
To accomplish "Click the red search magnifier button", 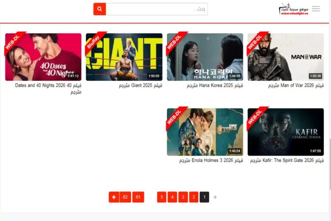I will click(100, 9).
